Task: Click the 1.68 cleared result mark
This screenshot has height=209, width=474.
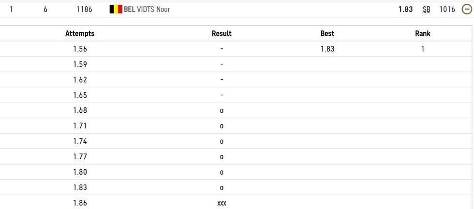Action: pyautogui.click(x=222, y=111)
